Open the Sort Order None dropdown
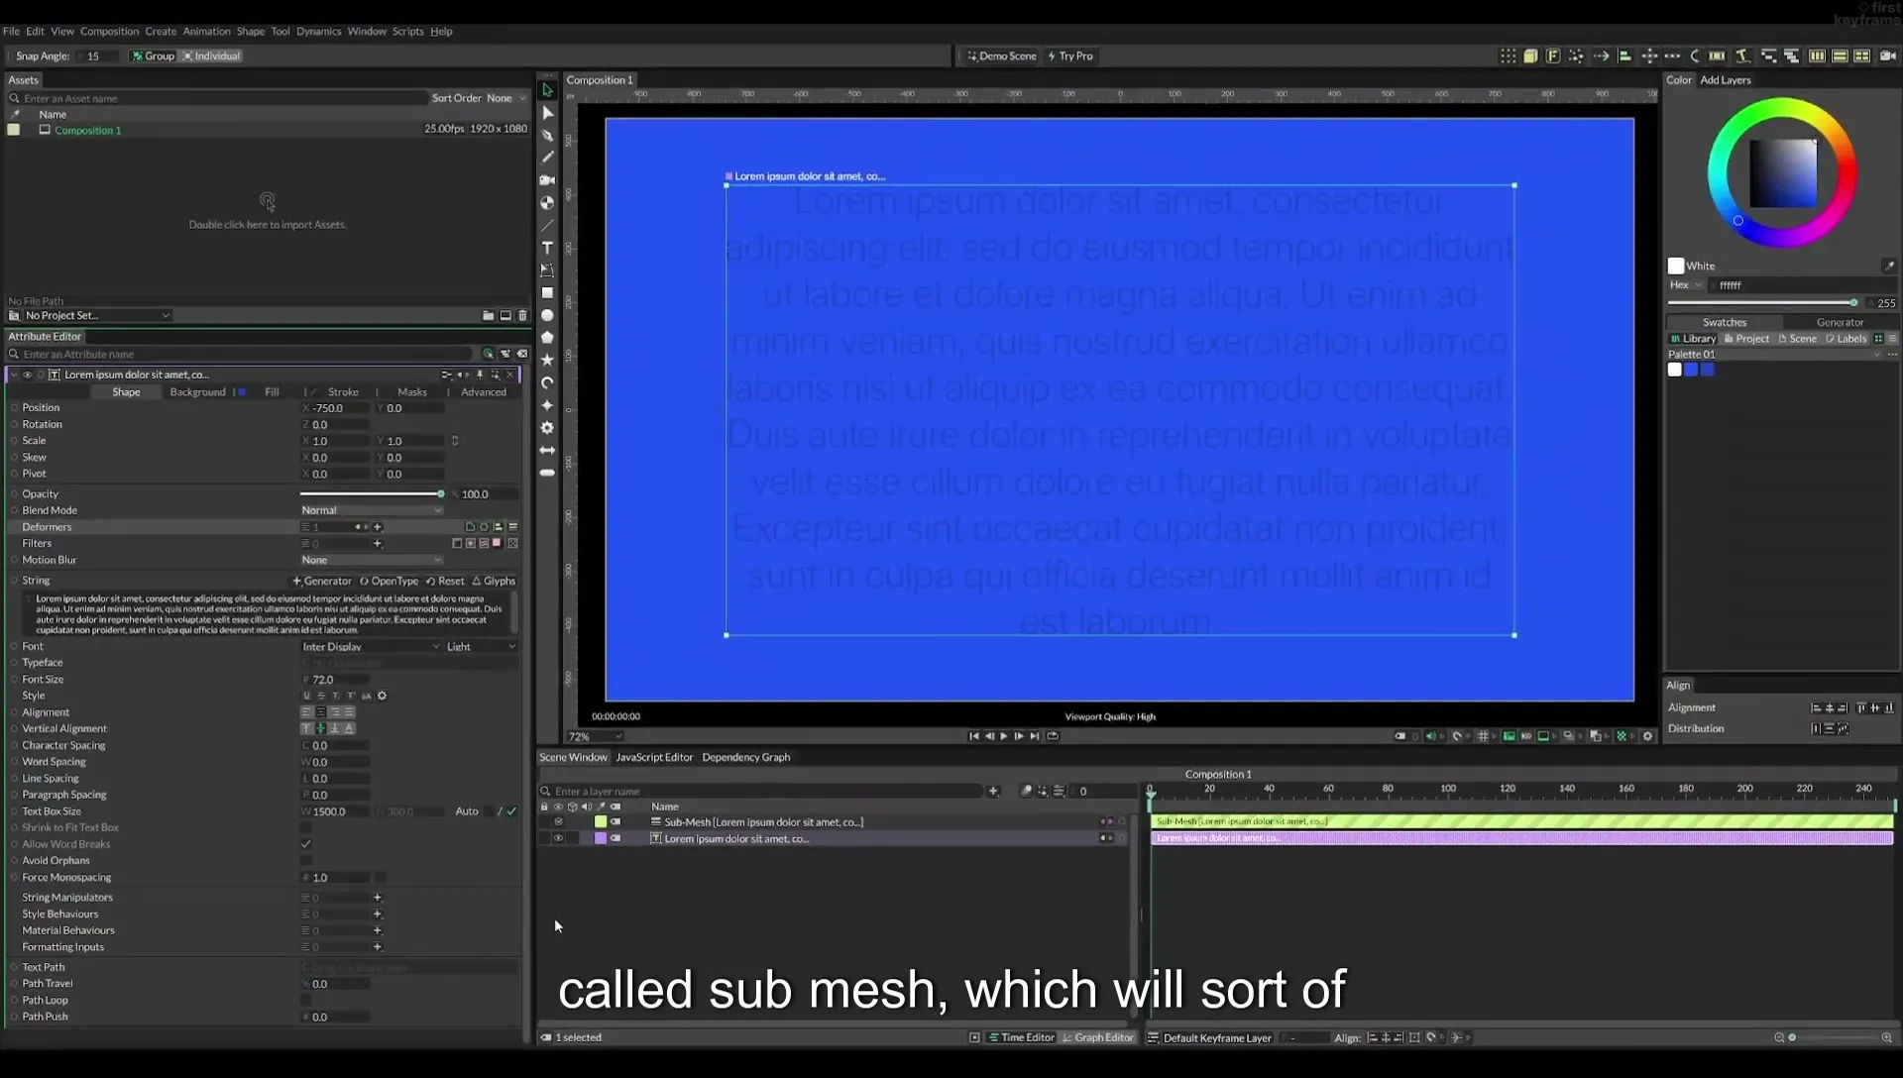This screenshot has height=1078, width=1903. pos(506,98)
